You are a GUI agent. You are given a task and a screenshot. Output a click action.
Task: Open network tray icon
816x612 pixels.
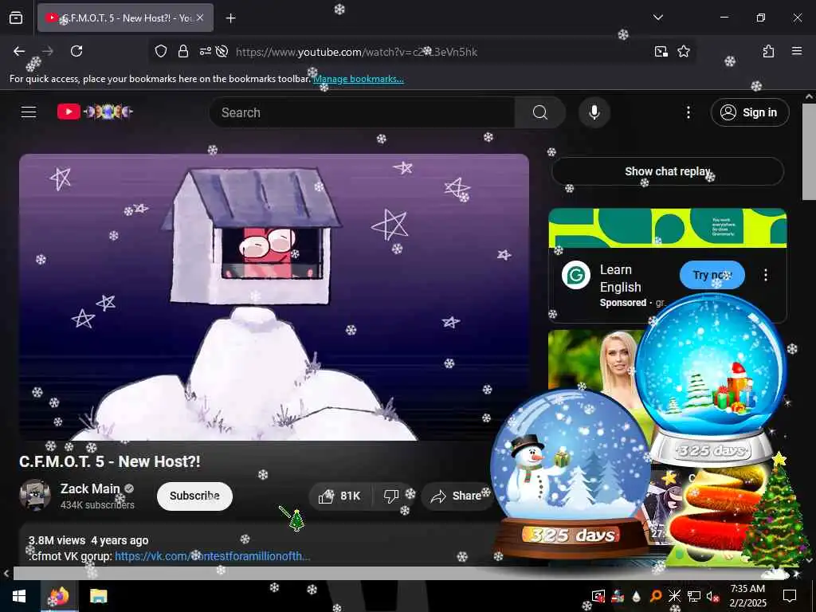click(x=694, y=596)
